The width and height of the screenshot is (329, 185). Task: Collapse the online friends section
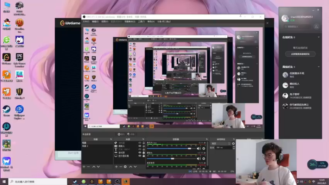tap(319, 37)
